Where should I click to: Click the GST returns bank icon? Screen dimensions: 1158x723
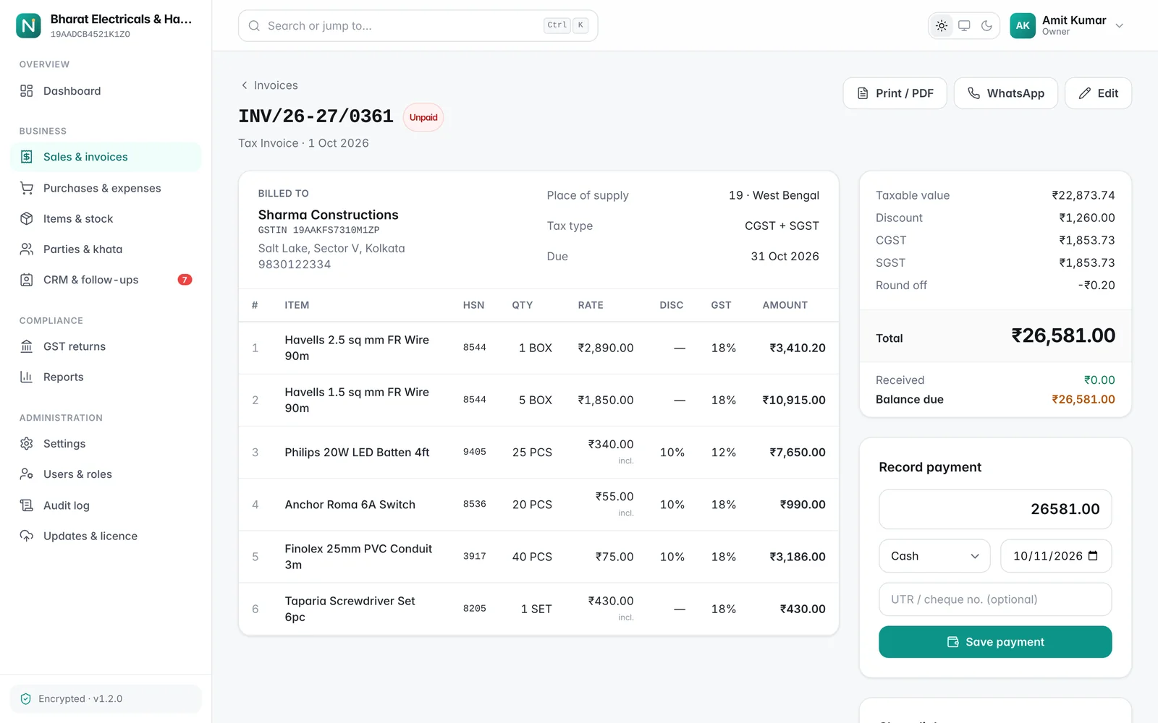[27, 346]
